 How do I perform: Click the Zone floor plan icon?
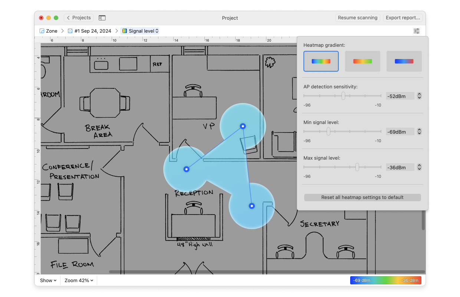click(x=42, y=31)
